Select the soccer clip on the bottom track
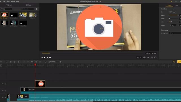 point(23,97)
